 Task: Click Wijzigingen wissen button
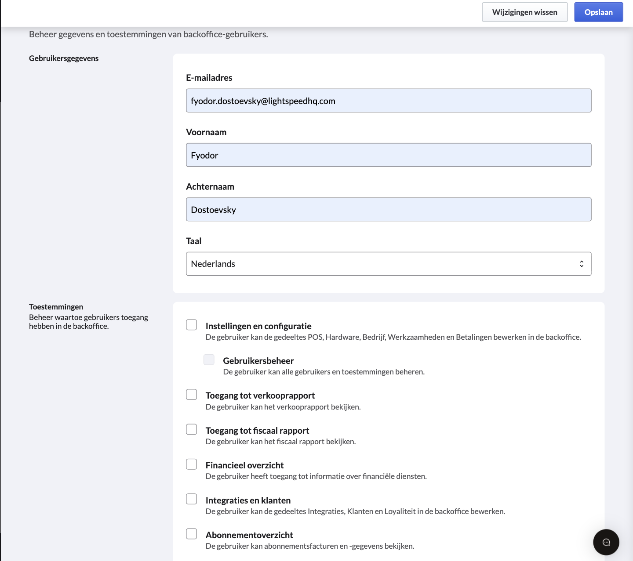(x=525, y=12)
